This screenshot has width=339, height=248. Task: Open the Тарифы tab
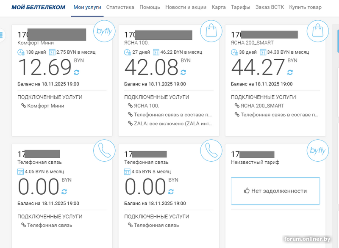tap(240, 7)
